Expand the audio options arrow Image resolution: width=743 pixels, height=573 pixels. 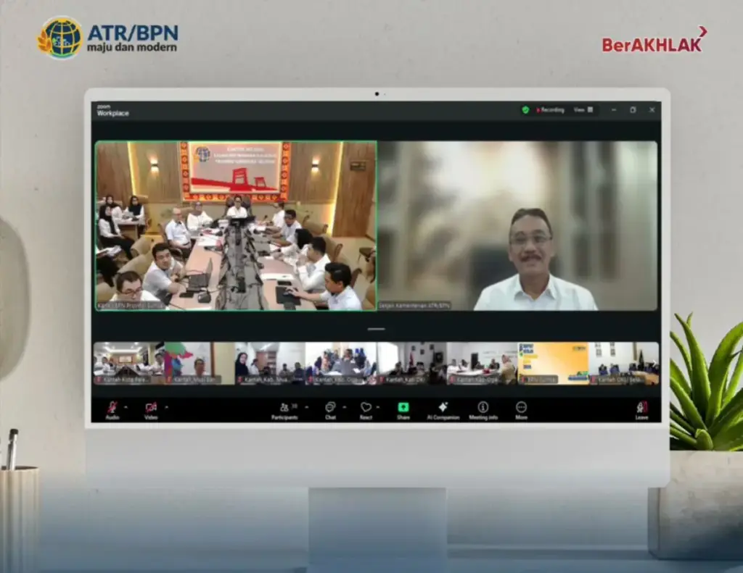126,407
